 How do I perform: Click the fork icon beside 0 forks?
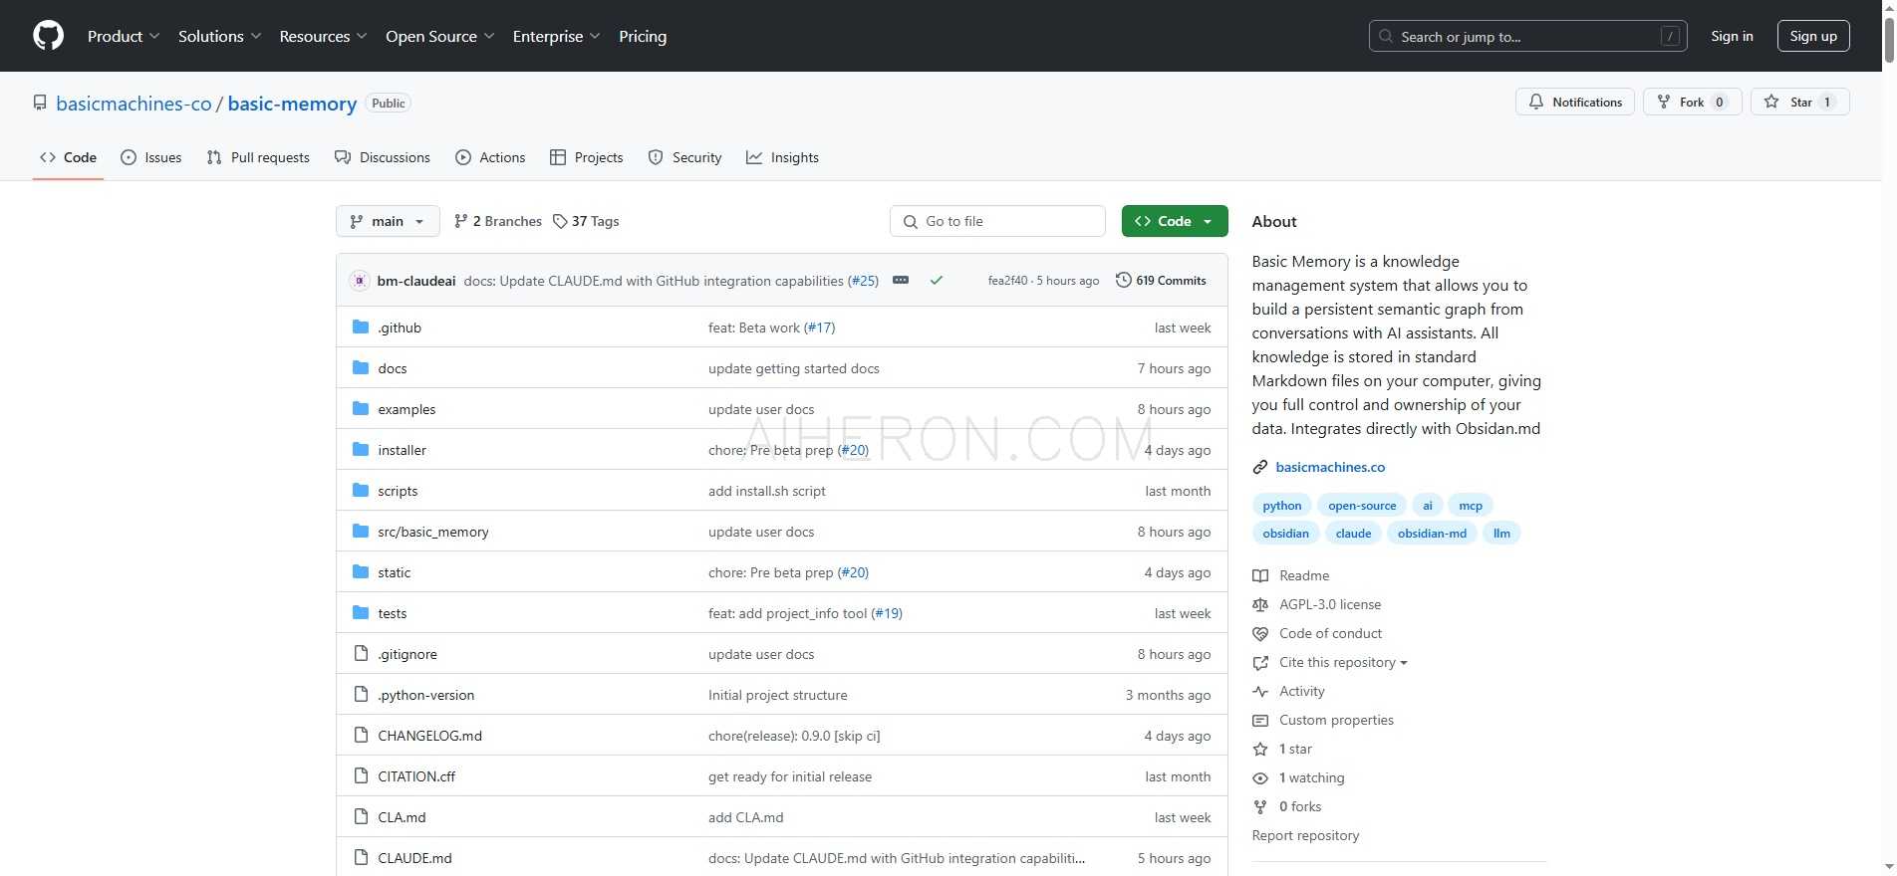click(x=1260, y=806)
